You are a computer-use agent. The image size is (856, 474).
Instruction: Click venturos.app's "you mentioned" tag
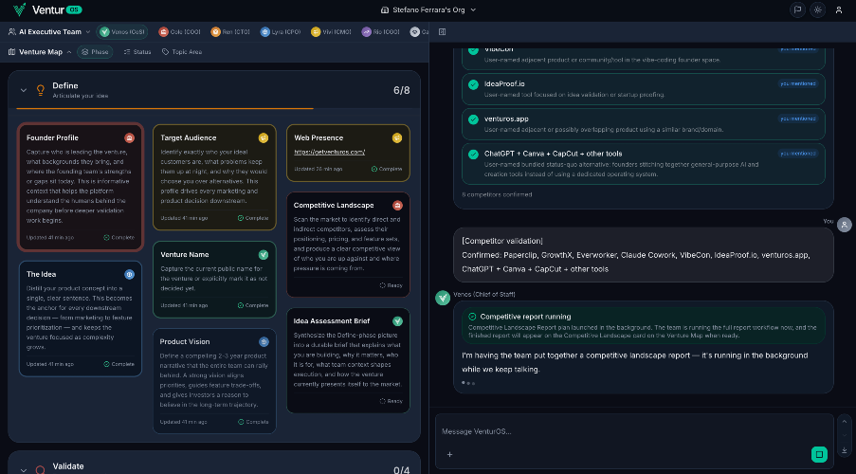click(797, 118)
